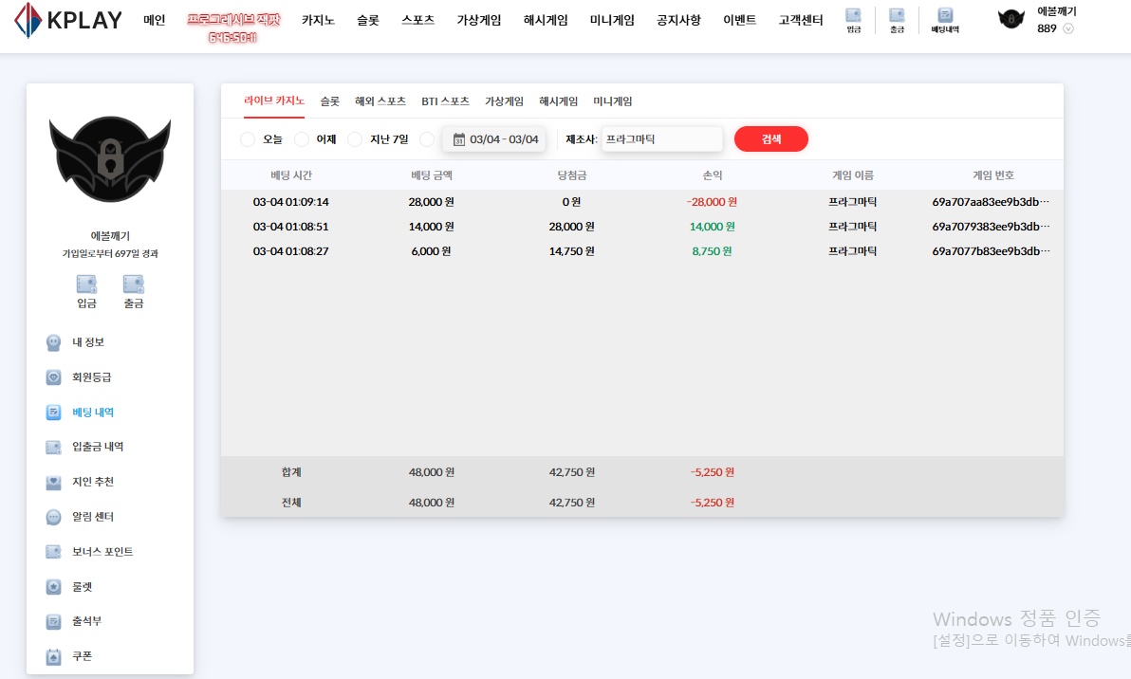
Task: Open 회원등급 from the sidebar
Action: pyautogui.click(x=91, y=377)
